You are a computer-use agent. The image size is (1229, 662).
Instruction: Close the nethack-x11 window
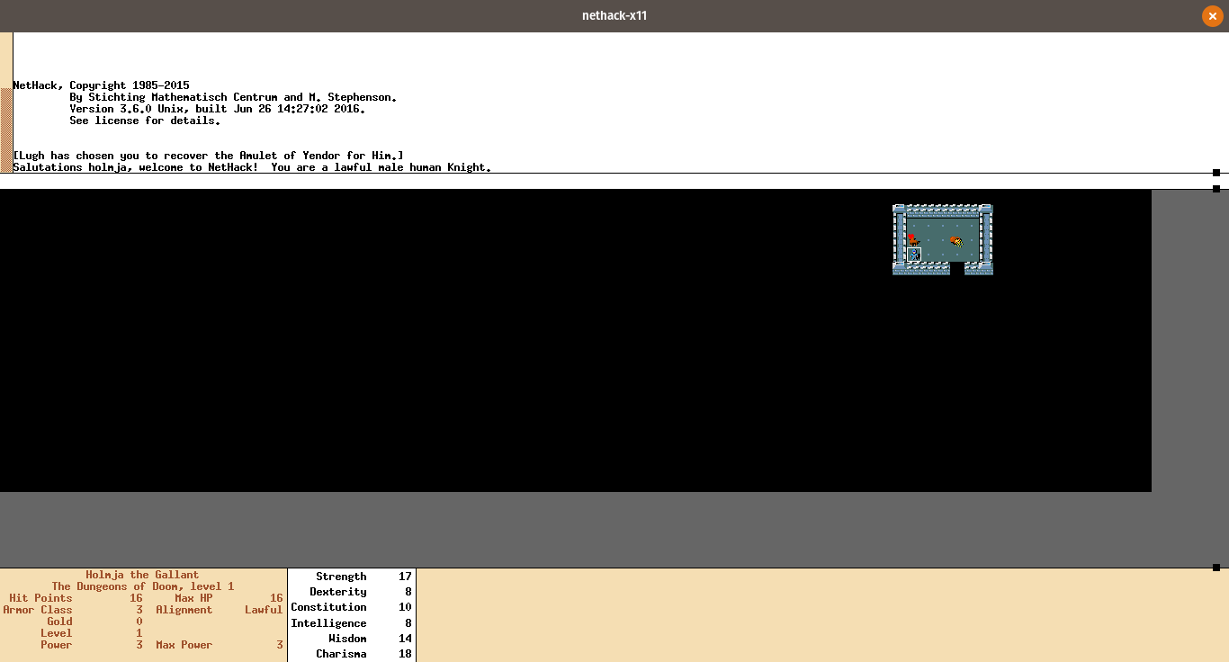pyautogui.click(x=1212, y=16)
